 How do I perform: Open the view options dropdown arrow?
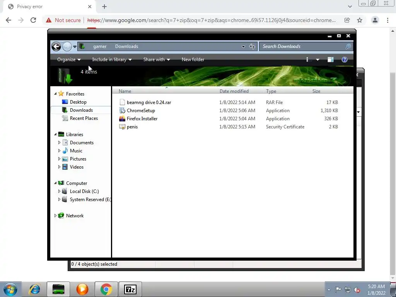pyautogui.click(x=317, y=60)
